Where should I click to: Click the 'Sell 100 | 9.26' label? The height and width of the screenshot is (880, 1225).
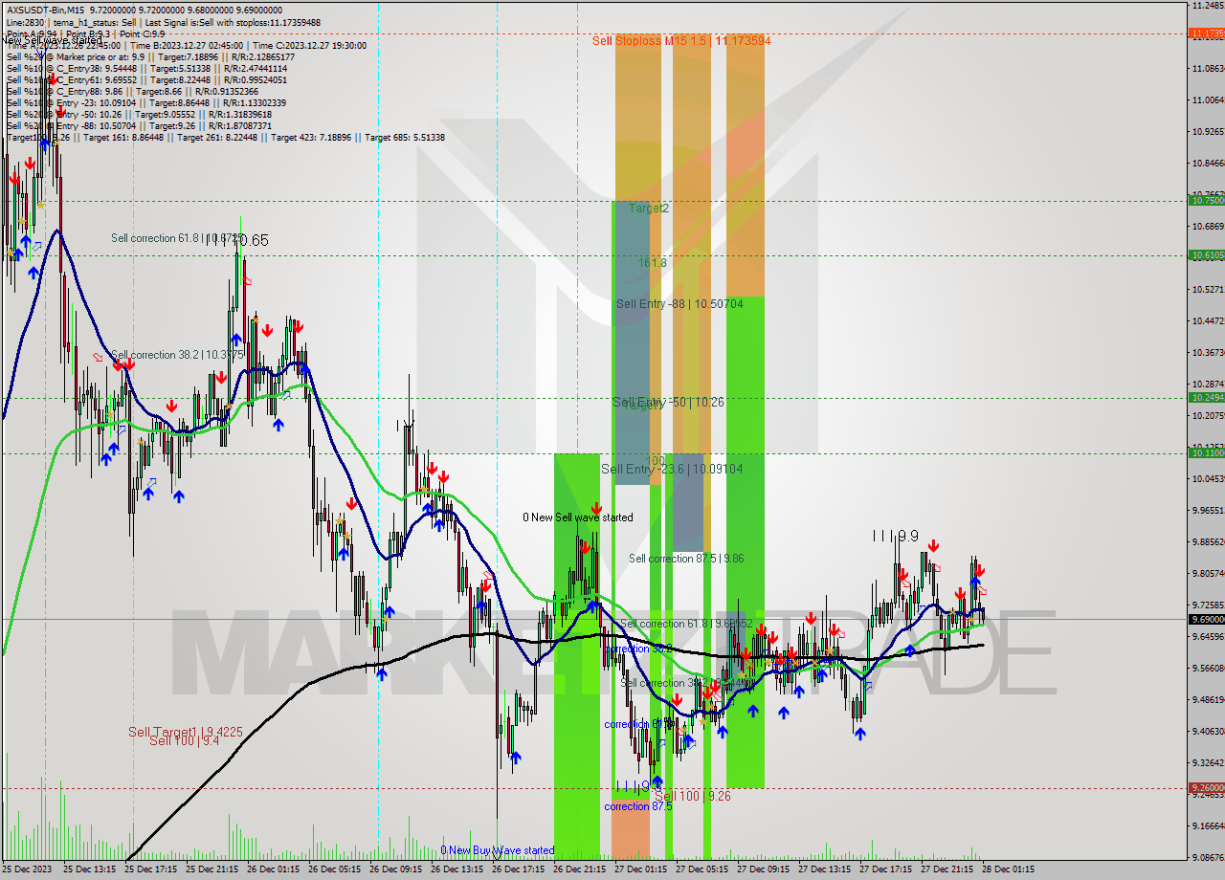tap(693, 796)
